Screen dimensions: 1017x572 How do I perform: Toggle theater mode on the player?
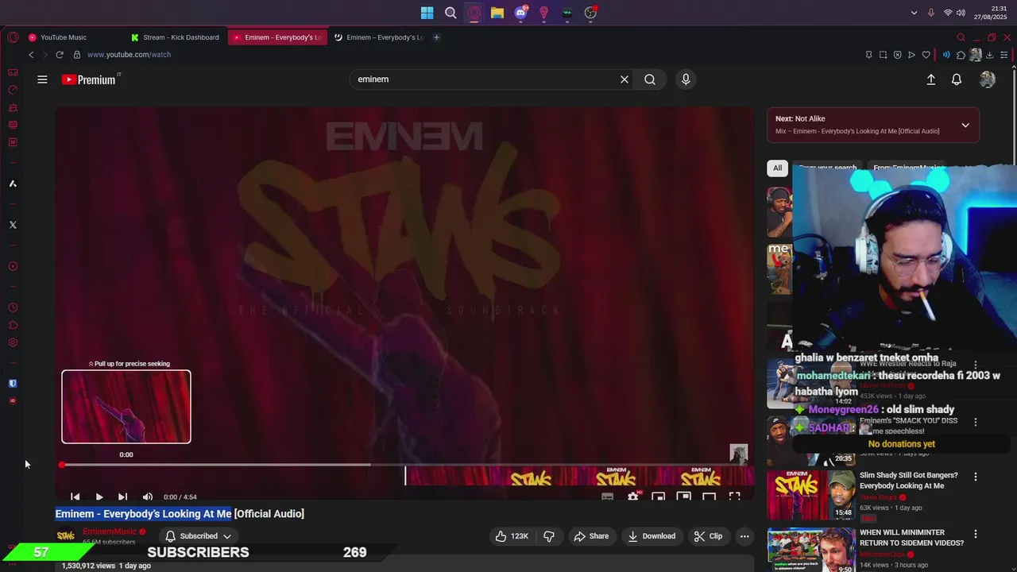710,497
